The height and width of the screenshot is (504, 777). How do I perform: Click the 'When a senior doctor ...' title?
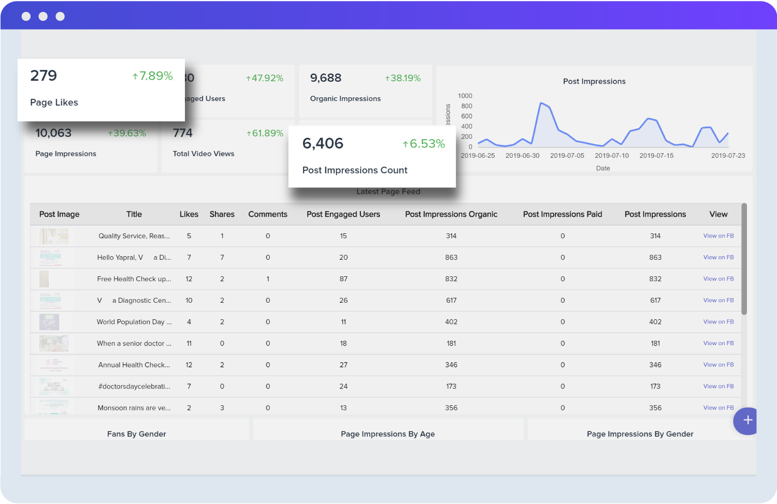(x=134, y=344)
